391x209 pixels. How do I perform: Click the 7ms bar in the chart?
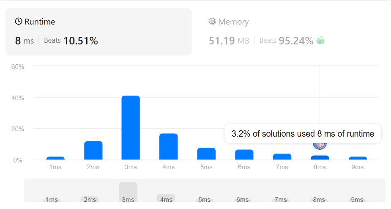(x=282, y=157)
